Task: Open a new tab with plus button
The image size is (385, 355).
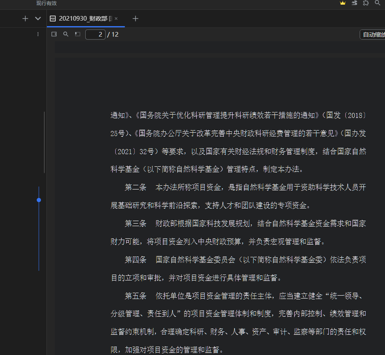Action: 136,19
